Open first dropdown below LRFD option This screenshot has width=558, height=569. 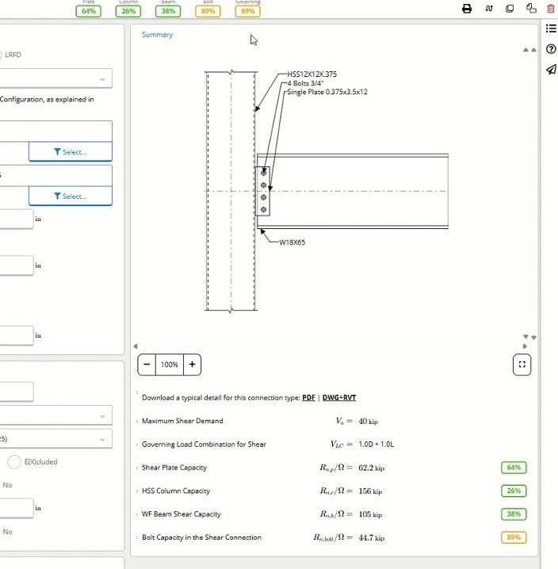56,78
